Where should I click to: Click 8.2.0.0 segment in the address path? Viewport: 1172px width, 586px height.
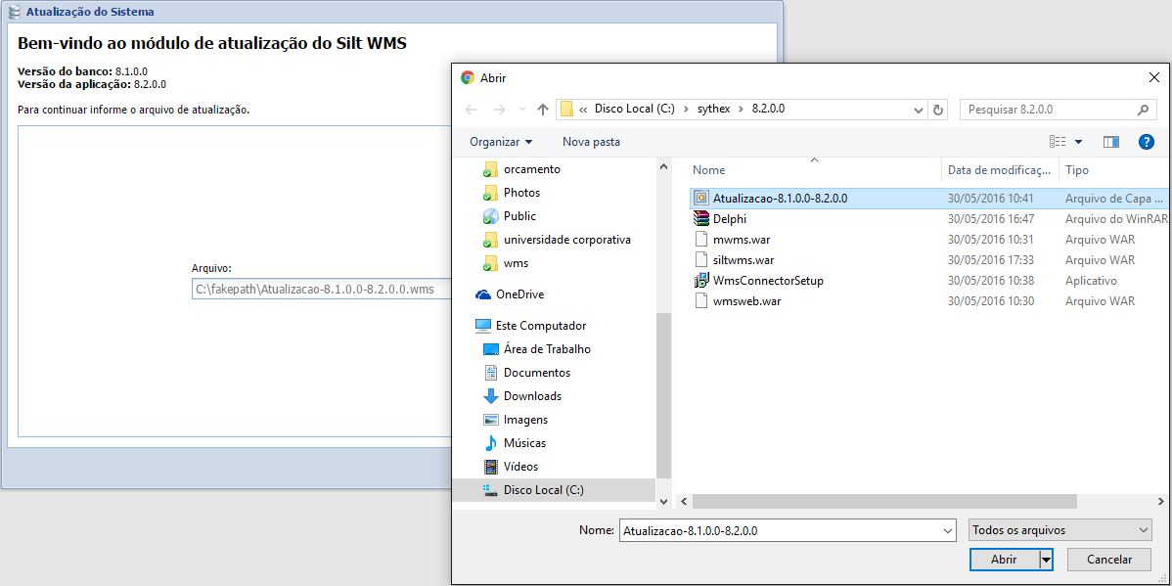pos(768,110)
